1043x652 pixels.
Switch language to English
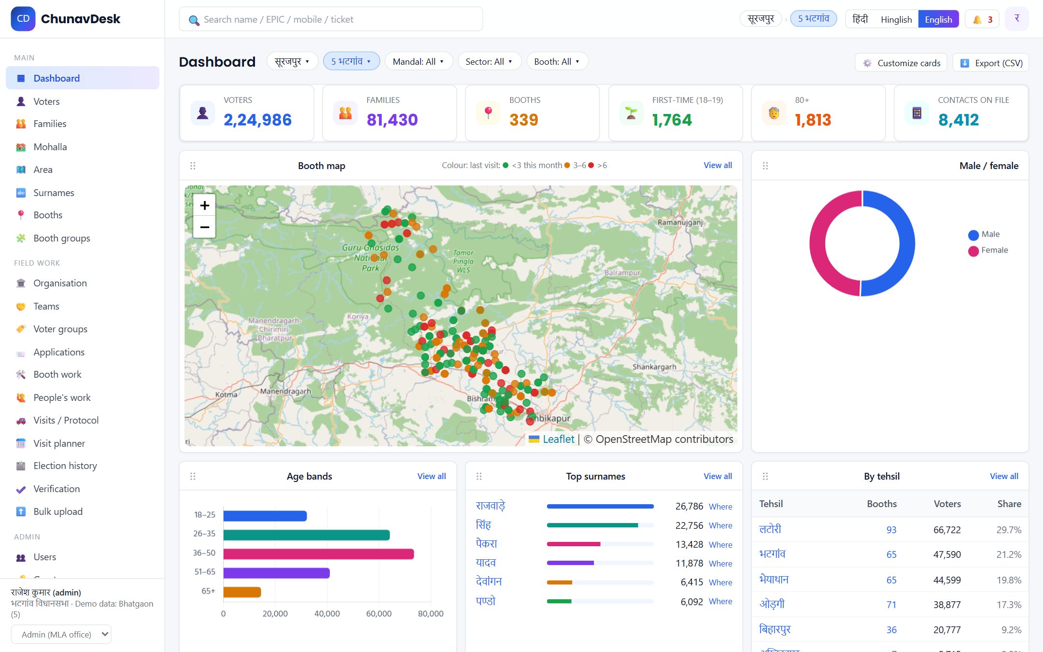tap(938, 19)
